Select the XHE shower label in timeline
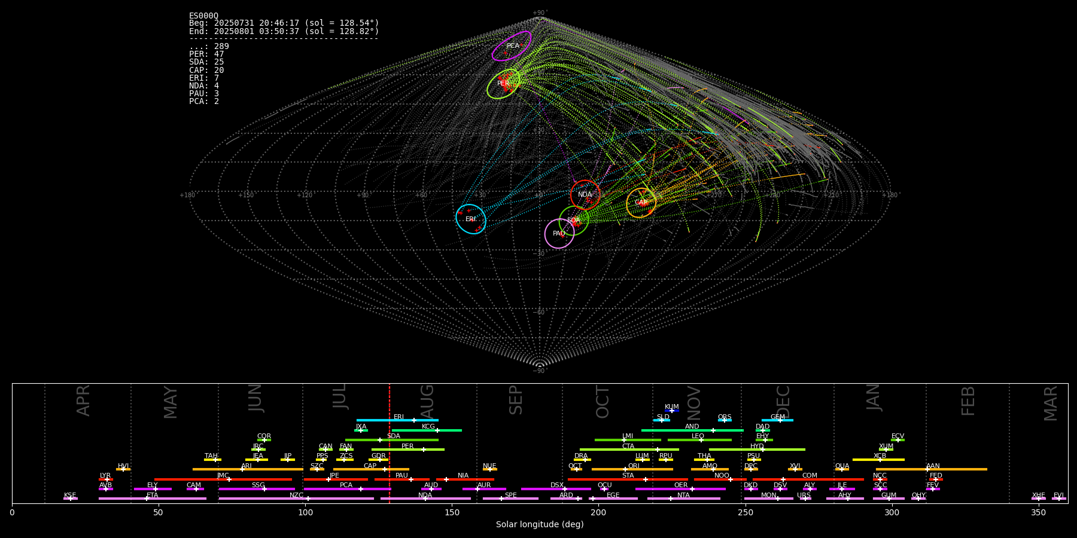The image size is (1077, 538). tap(1038, 496)
